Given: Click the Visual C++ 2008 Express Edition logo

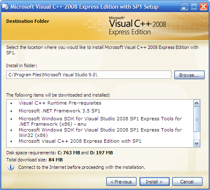Looking at the screenshot, I should click(137, 26).
